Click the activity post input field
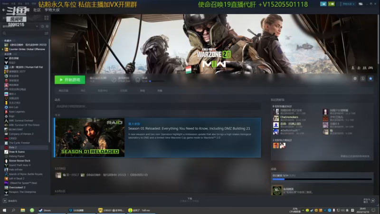380x214 pixels. pyautogui.click(x=158, y=106)
